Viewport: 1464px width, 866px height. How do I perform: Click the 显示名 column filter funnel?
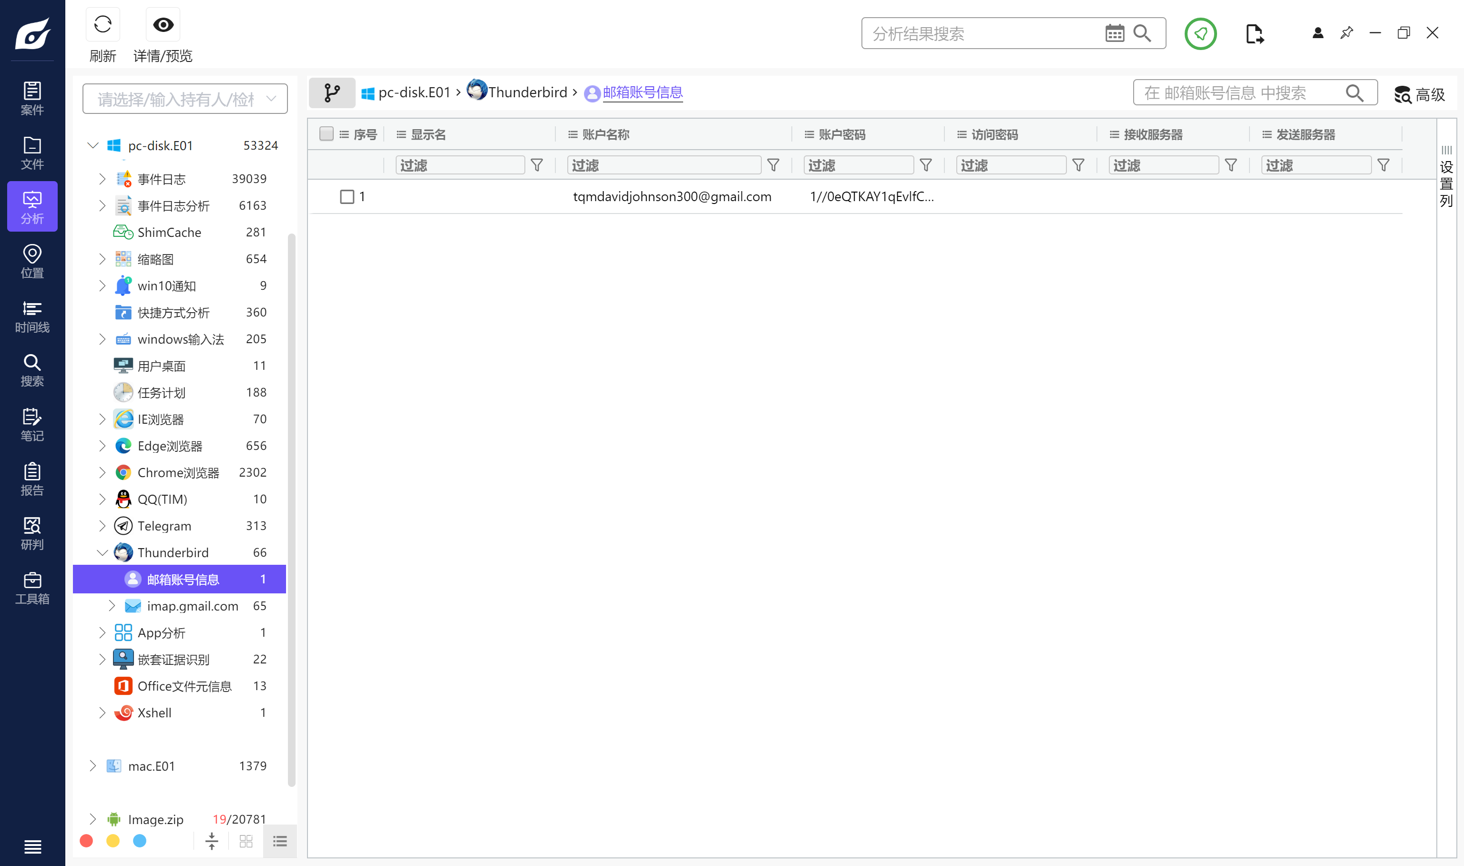[537, 165]
